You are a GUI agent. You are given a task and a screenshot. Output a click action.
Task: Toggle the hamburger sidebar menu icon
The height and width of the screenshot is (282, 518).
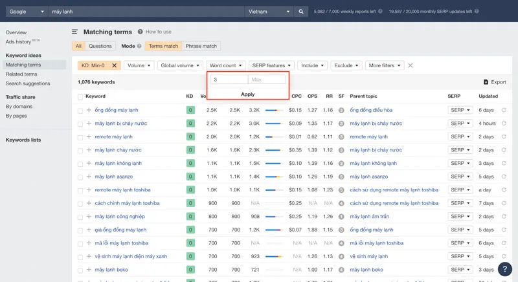75,32
